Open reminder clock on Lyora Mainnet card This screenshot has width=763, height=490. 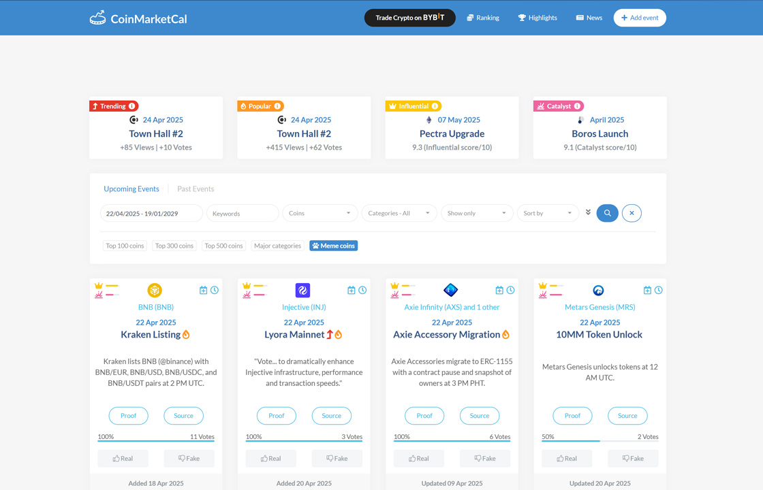362,290
